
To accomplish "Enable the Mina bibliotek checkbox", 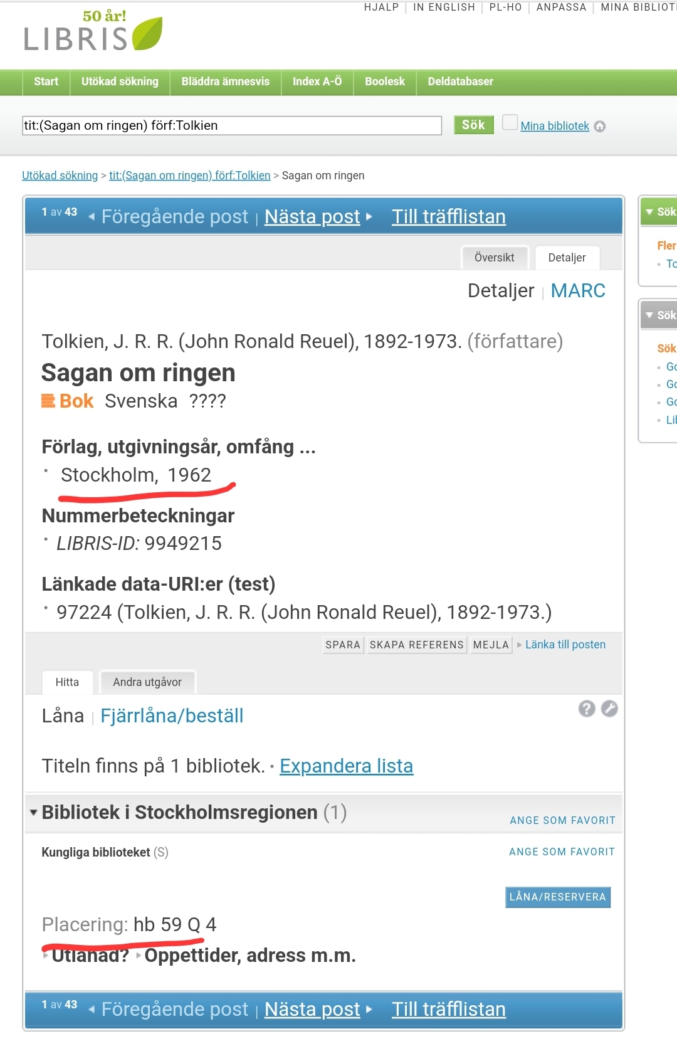I will 510,122.
